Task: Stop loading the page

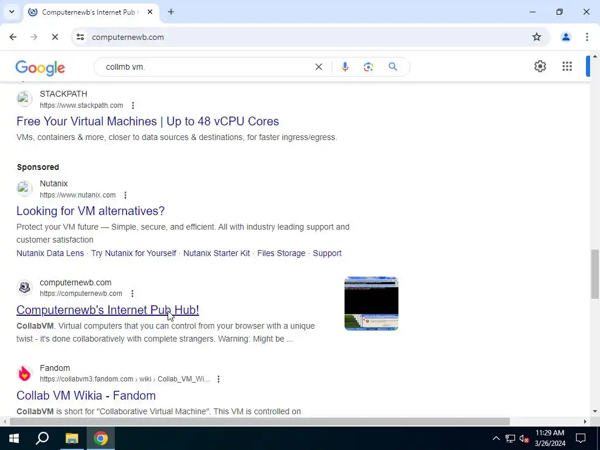Action: coord(54,37)
